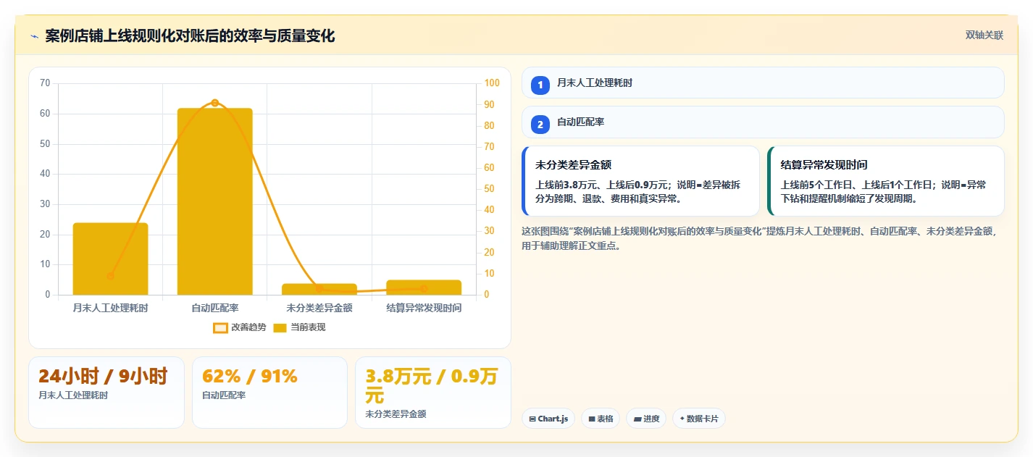1033x457 pixels.
Task: Click the icon inside the Chart.js tag
Action: click(532, 419)
